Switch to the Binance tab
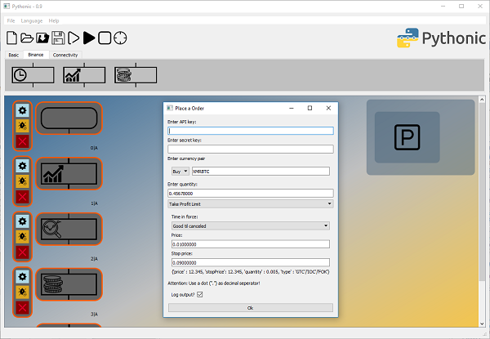Viewport: 490px width, 339px height. [x=36, y=55]
